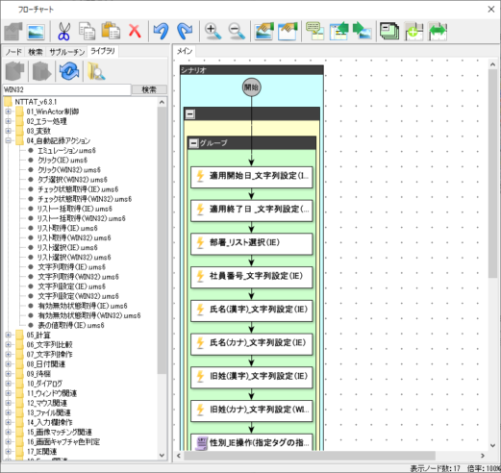The height and width of the screenshot is (473, 501).
Task: Click the second greyed library panel icon
Action: pyautogui.click(x=41, y=71)
